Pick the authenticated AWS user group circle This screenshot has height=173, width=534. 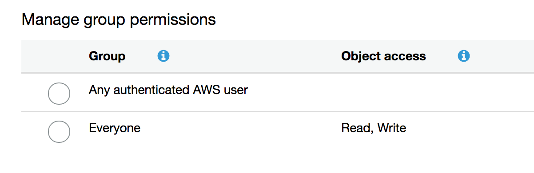pyautogui.click(x=59, y=93)
